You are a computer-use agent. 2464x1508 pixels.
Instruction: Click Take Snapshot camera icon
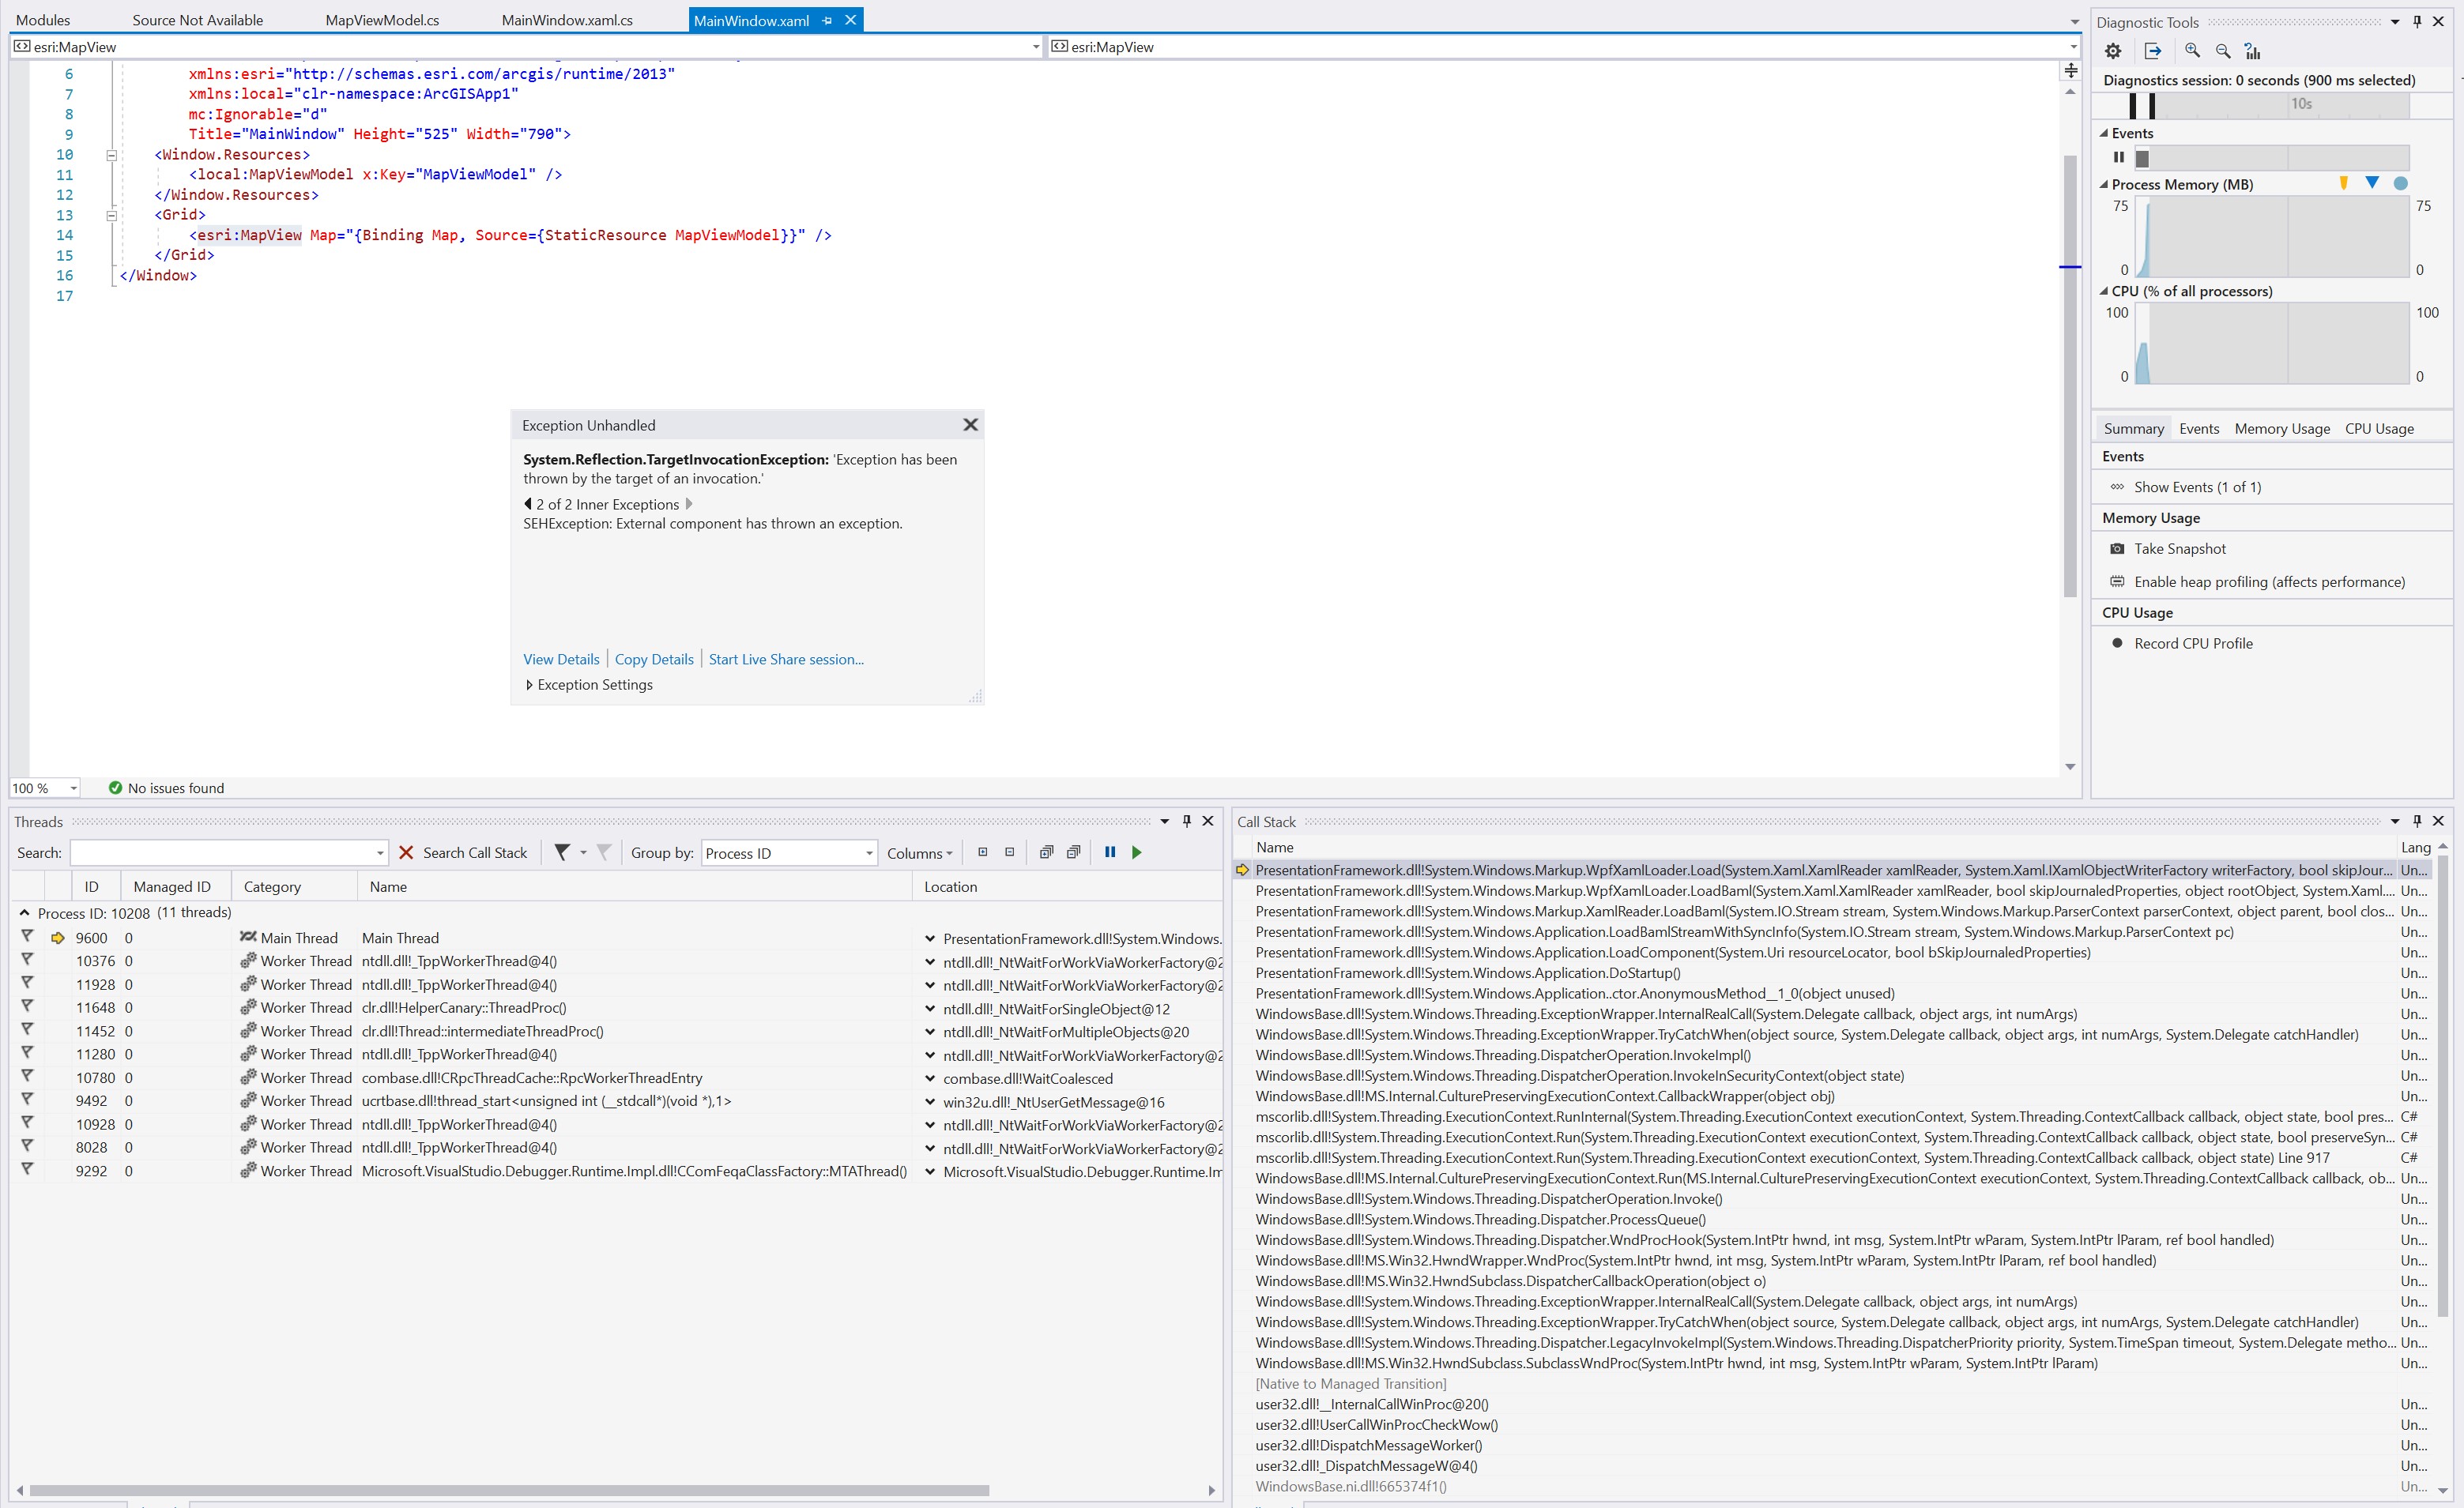pos(2117,549)
